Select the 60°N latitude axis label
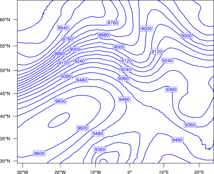 5,20
